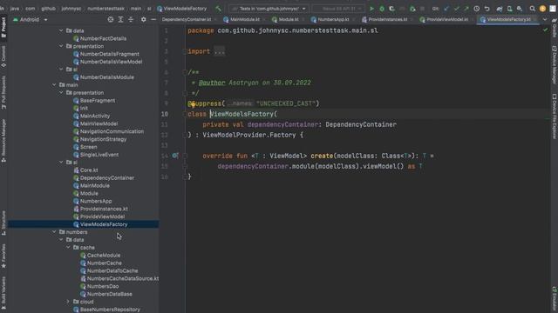Click the override gutter icon beside create function
The width and height of the screenshot is (558, 313).
click(174, 156)
